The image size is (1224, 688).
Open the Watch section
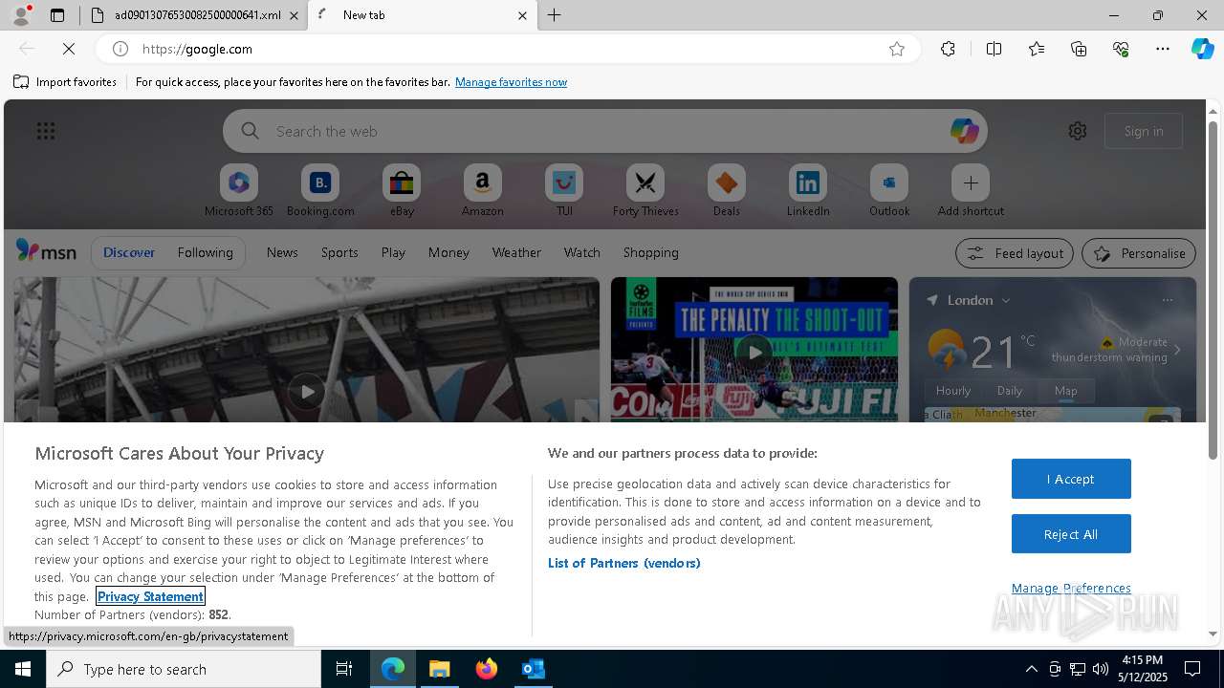[582, 252]
